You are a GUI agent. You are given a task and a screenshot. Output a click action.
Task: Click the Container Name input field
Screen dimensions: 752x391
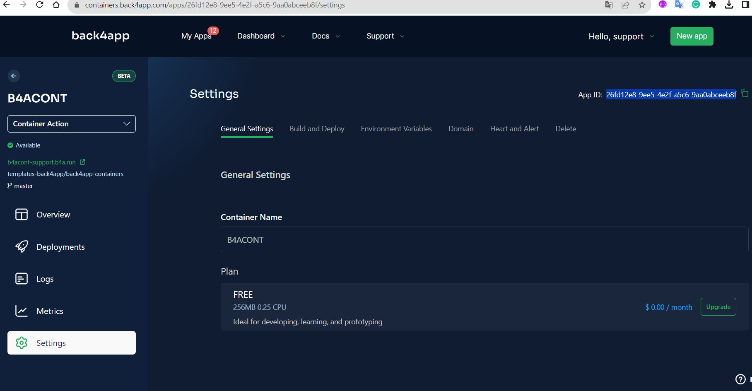click(484, 239)
